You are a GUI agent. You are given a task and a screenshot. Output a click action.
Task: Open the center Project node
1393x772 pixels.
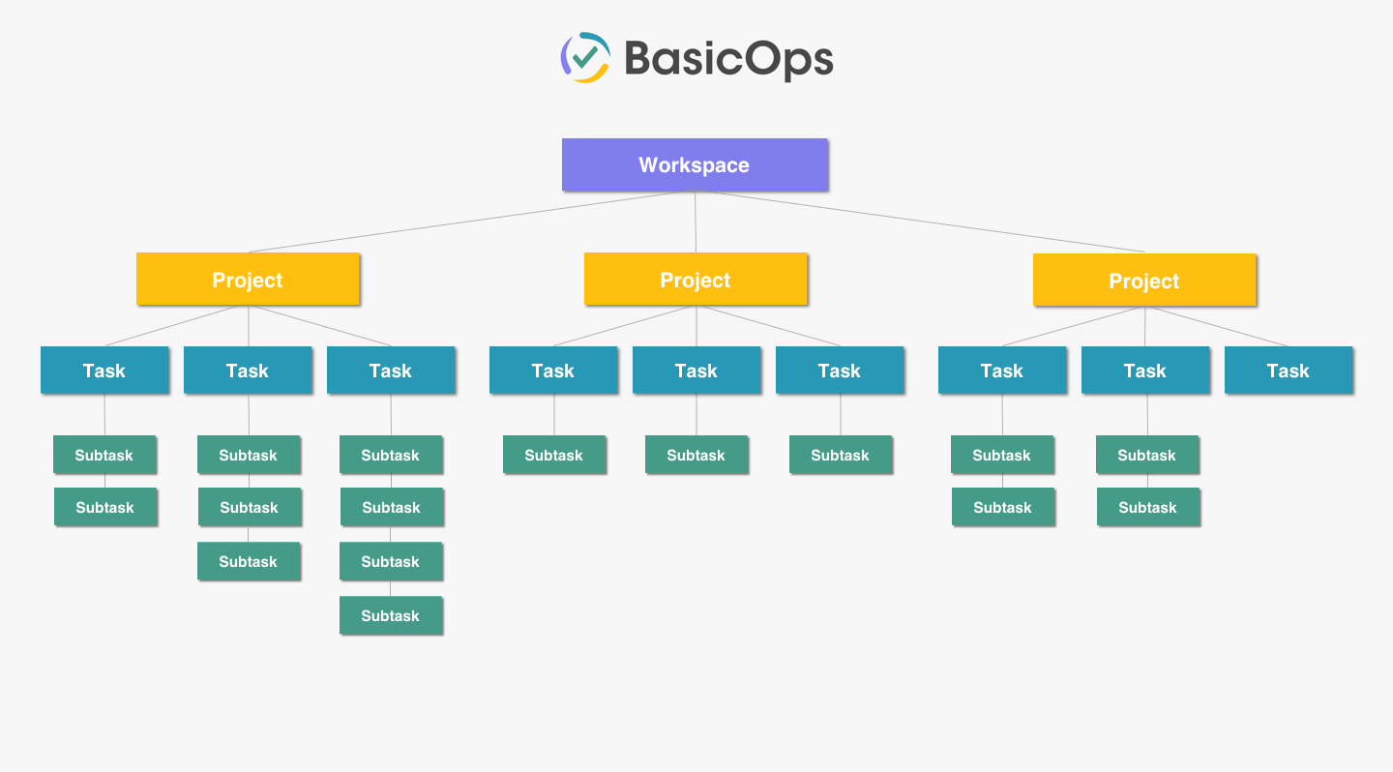pyautogui.click(x=696, y=280)
